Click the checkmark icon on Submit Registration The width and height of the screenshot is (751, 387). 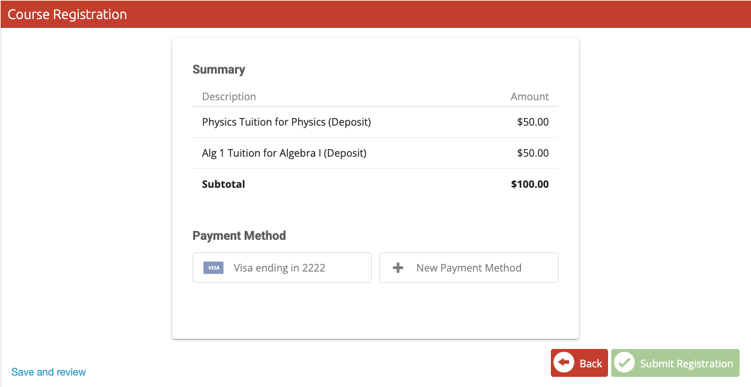pos(625,362)
